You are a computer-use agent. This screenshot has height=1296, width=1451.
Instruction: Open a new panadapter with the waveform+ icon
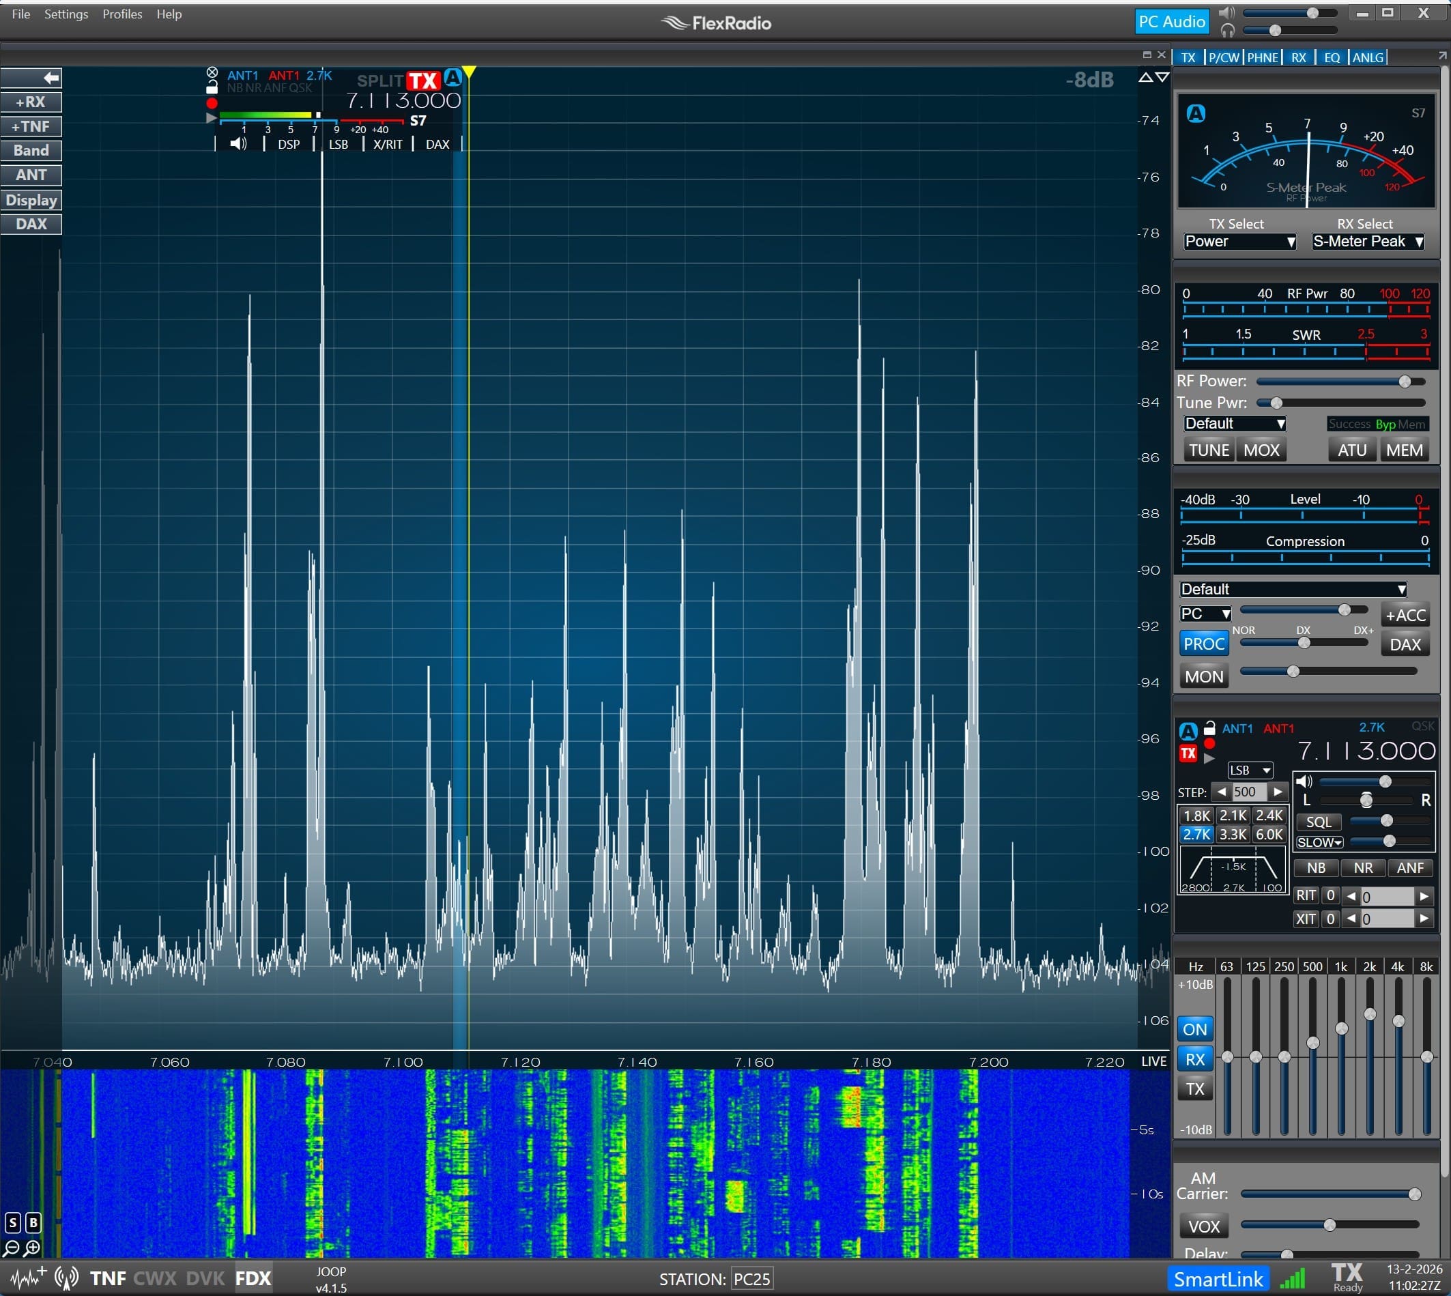pos(27,1278)
